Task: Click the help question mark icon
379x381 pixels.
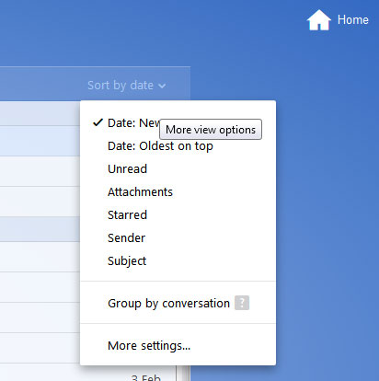Action: pyautogui.click(x=242, y=303)
